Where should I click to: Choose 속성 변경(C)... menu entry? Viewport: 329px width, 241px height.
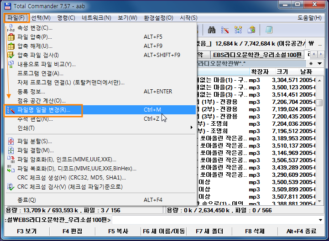[100, 28]
